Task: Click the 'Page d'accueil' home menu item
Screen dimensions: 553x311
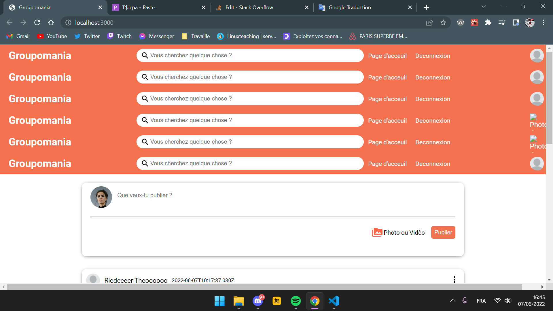Action: coord(388,56)
